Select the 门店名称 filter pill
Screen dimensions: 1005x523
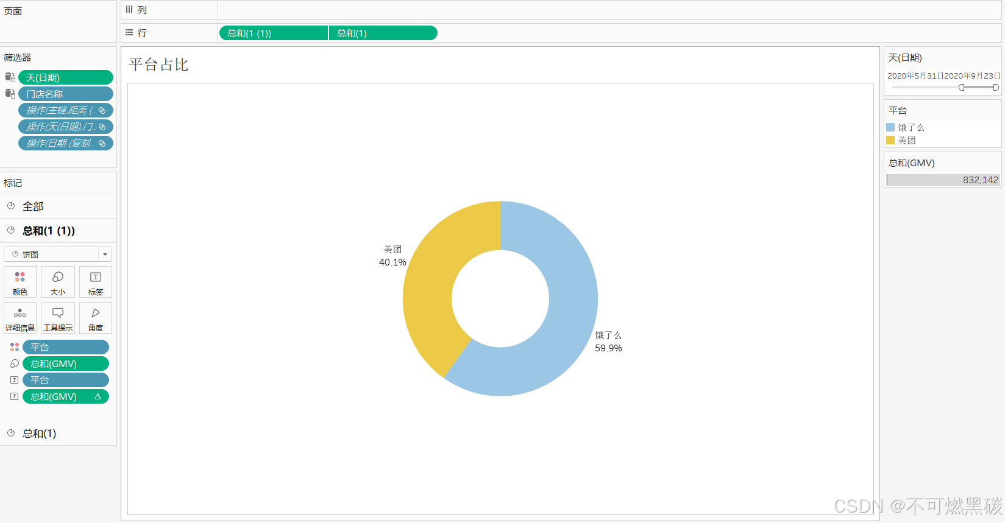66,94
